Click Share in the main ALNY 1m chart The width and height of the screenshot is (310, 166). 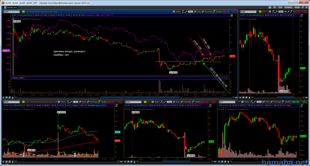tap(177, 12)
